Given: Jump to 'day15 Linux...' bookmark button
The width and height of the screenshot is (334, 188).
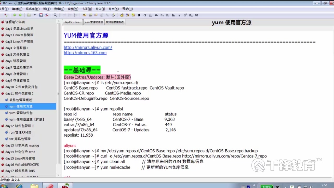Looking at the screenshot, I should click(x=73, y=22).
